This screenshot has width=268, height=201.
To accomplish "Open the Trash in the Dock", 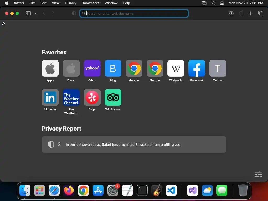I will coord(243,190).
